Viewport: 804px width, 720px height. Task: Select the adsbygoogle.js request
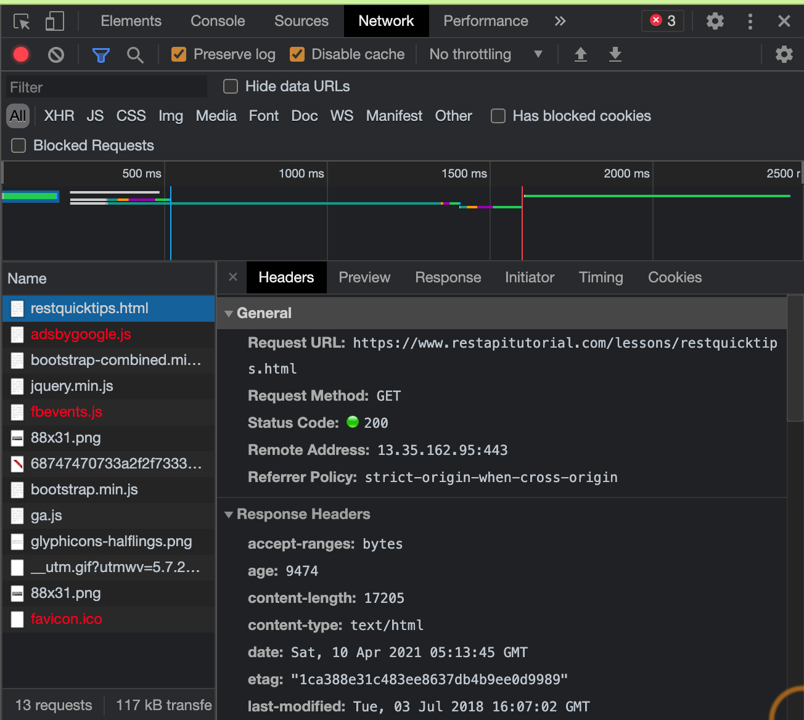(x=109, y=334)
